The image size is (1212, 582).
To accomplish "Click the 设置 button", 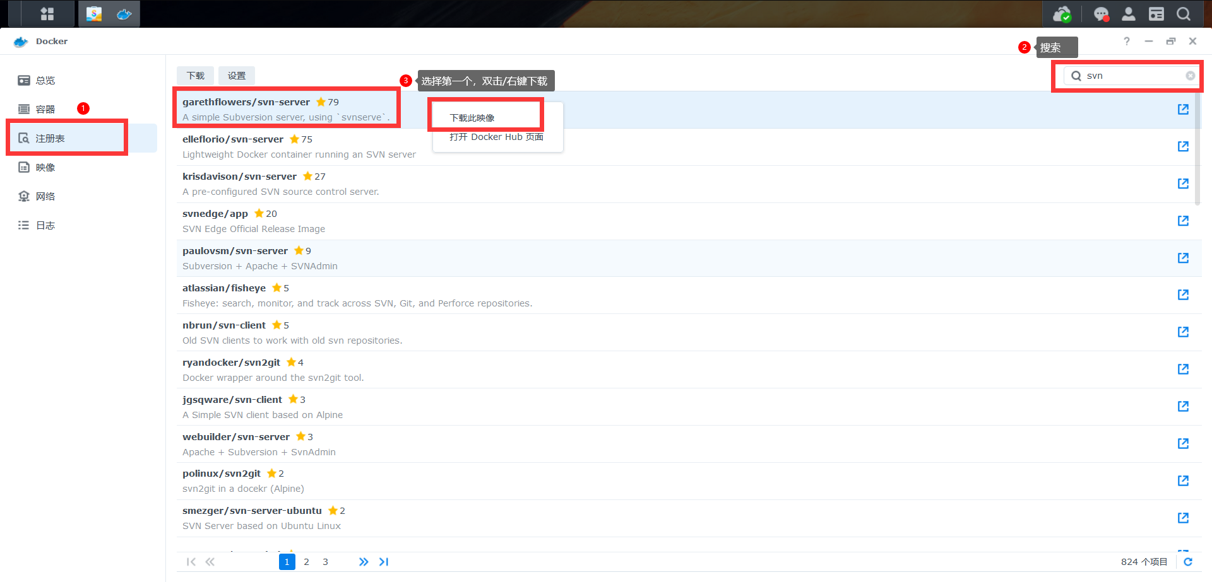I will (x=237, y=76).
